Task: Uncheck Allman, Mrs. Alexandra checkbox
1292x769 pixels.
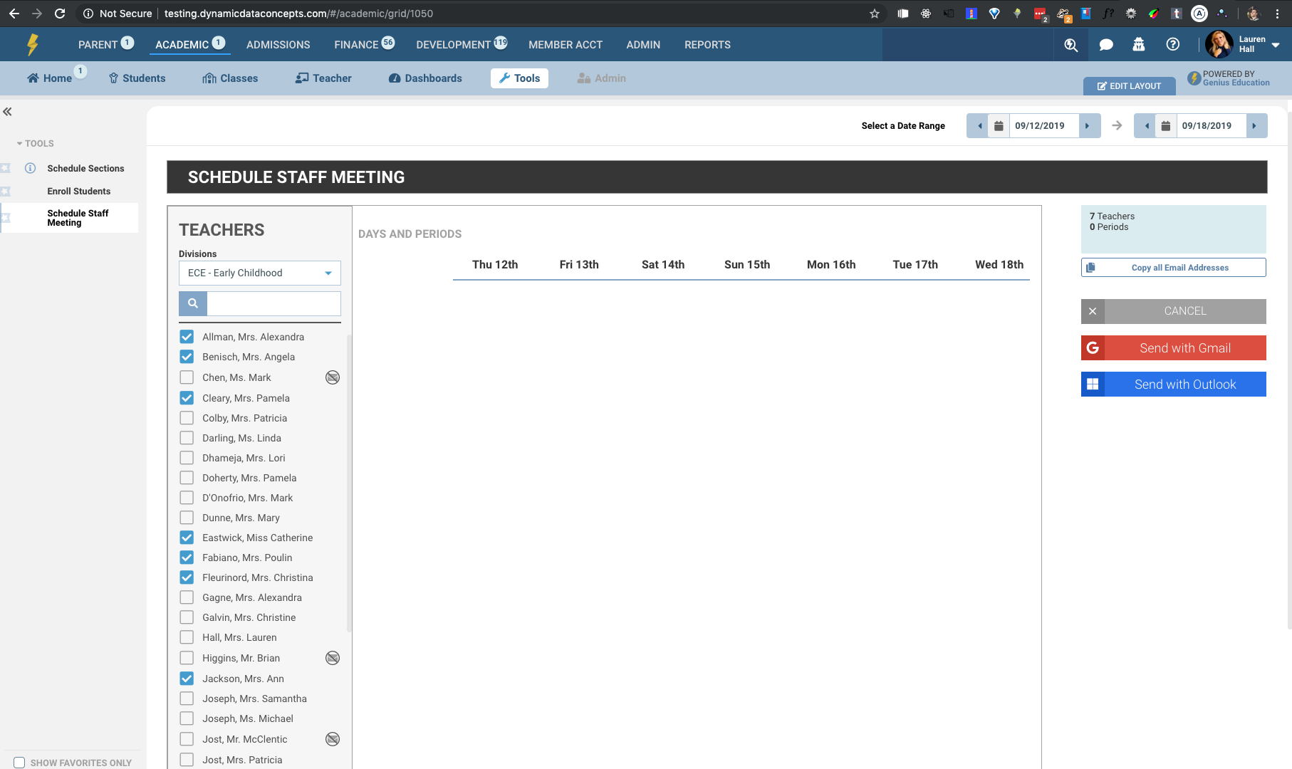Action: tap(187, 337)
